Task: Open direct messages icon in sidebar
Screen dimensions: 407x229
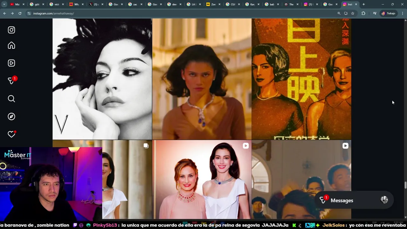Action: pyautogui.click(x=11, y=81)
